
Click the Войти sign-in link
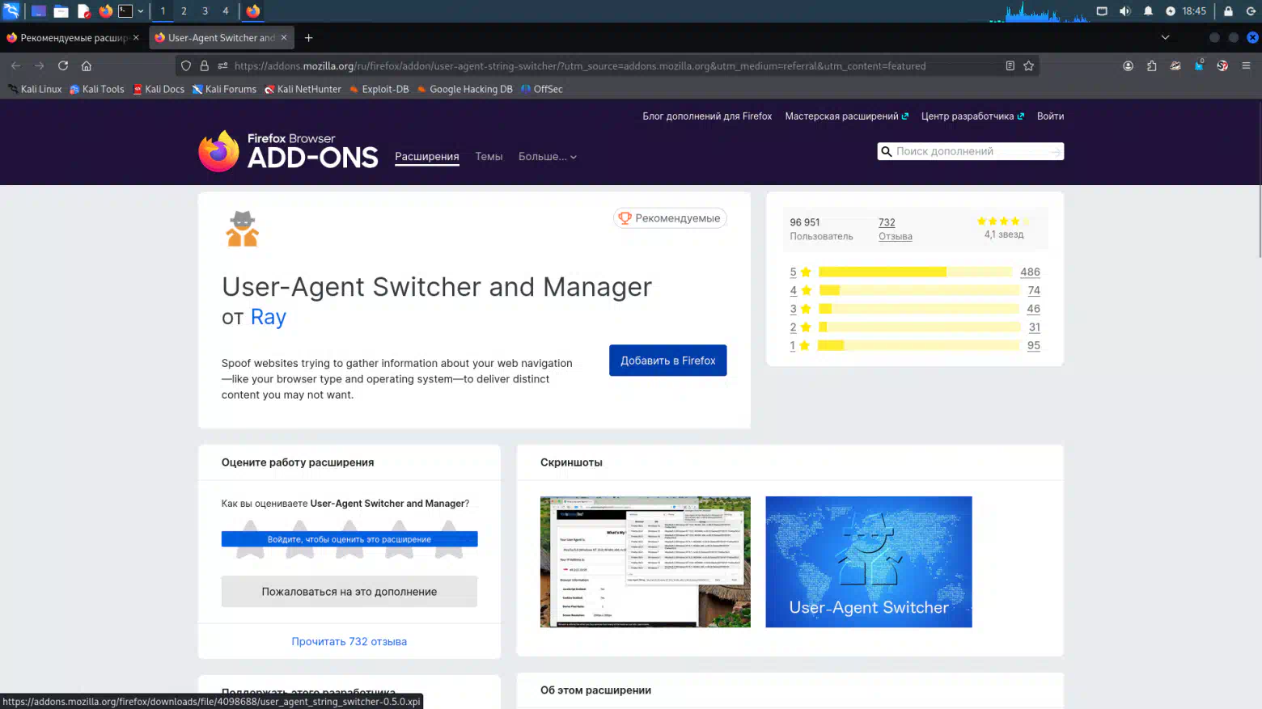click(x=1050, y=116)
